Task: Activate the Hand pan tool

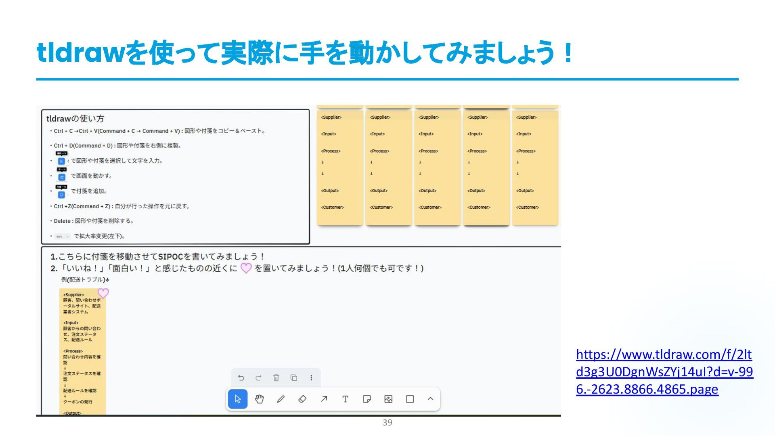Action: [x=259, y=399]
